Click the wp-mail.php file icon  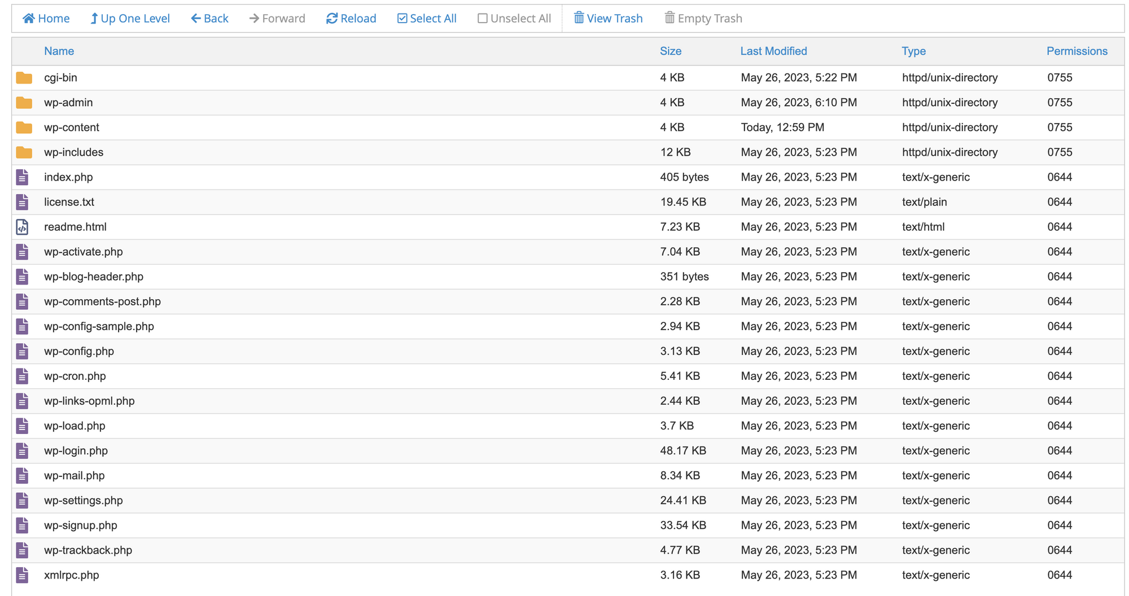(x=22, y=475)
